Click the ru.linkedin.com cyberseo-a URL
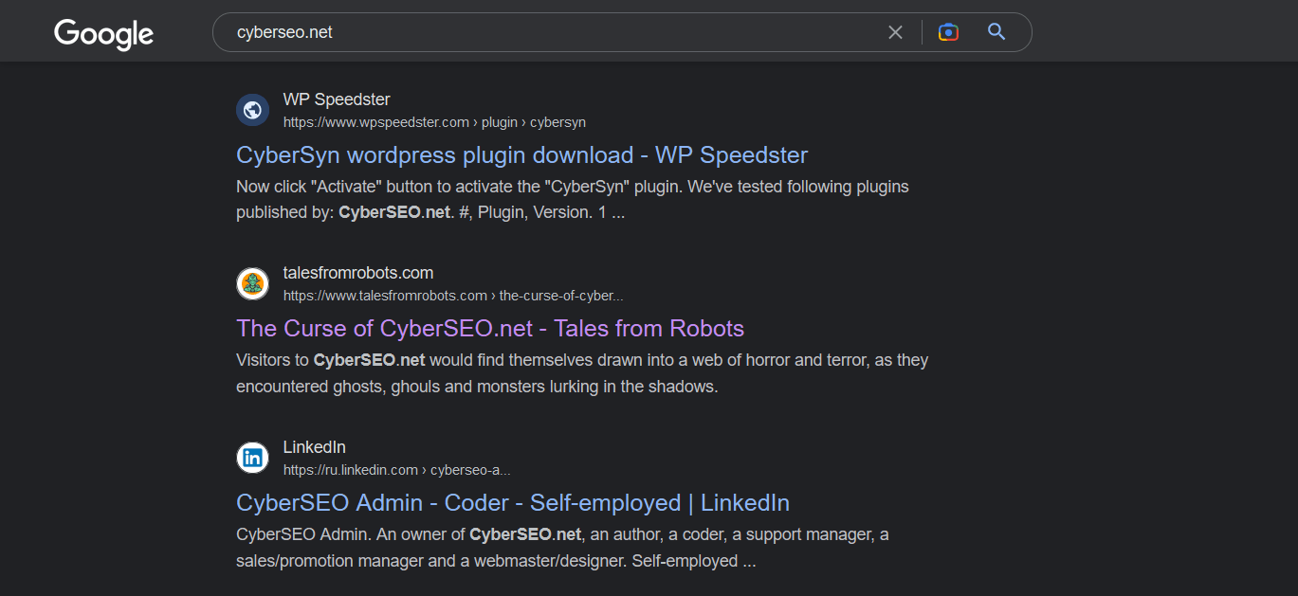 [396, 470]
